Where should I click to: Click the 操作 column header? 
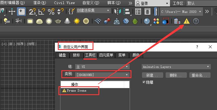click(92, 85)
